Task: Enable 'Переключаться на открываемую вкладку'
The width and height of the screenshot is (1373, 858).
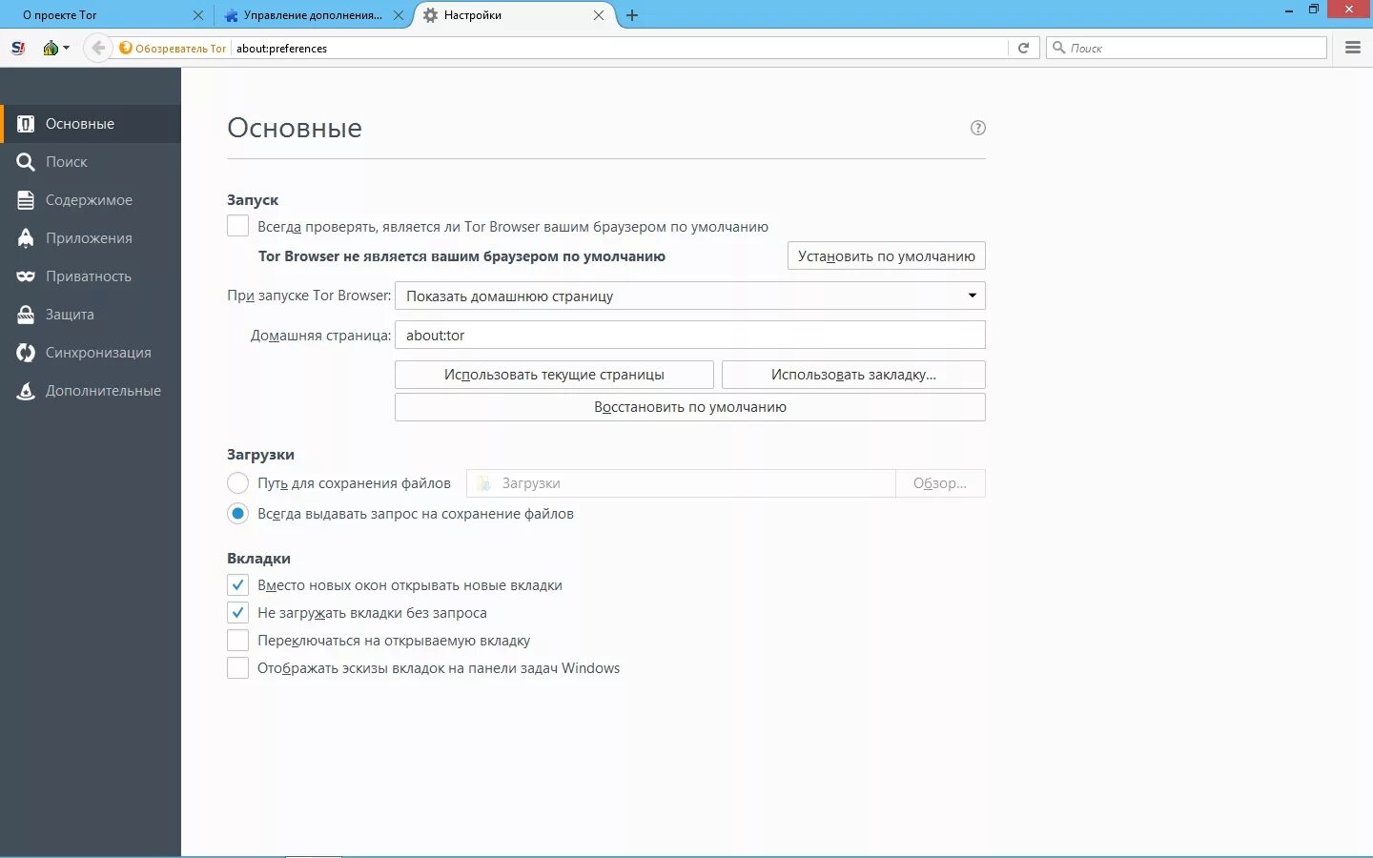Action: (238, 641)
